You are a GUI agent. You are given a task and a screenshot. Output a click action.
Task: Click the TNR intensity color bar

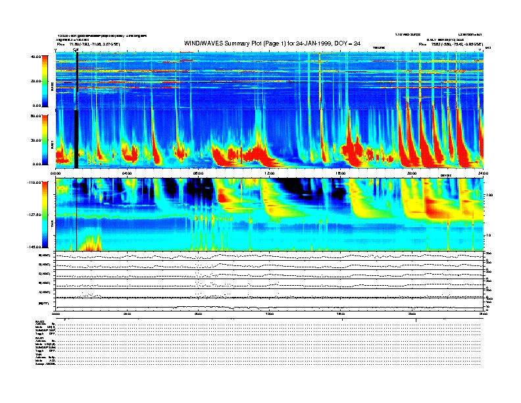click(45, 215)
